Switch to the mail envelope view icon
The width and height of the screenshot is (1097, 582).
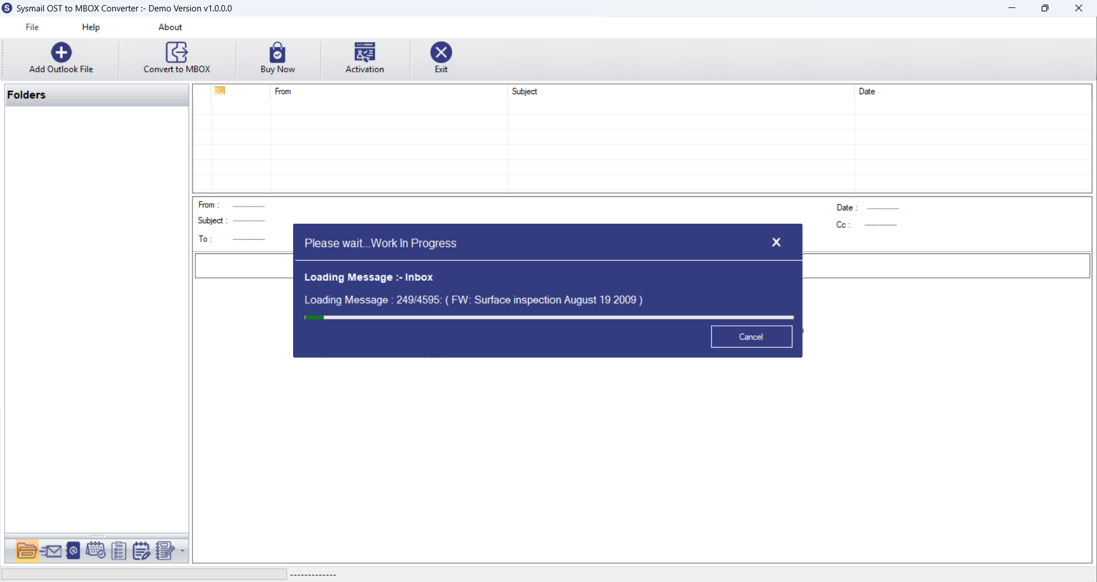[x=51, y=551]
